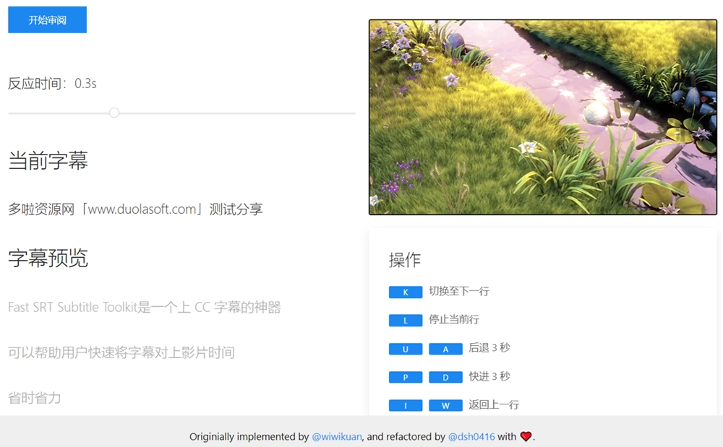The width and height of the screenshot is (723, 447).
Task: Click the 字幕预览 heading
Action: coord(48,258)
